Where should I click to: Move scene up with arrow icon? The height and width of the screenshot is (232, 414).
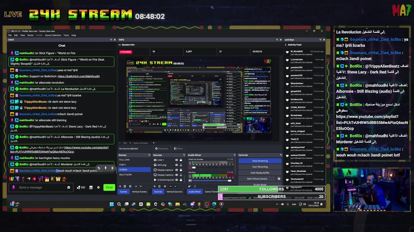[136, 186]
